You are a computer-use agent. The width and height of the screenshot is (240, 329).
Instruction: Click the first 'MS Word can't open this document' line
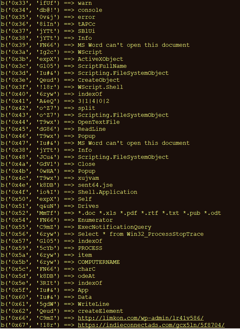point(133,45)
